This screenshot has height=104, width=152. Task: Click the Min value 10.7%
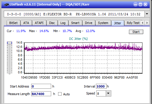pyautogui.click(x=67, y=31)
